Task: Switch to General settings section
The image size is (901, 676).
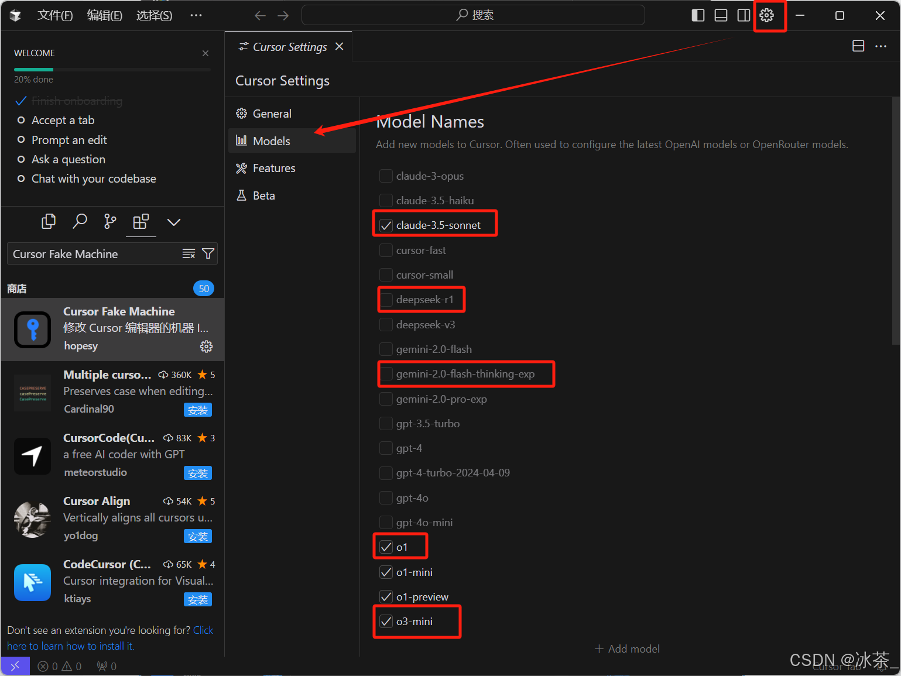Action: [x=292, y=114]
